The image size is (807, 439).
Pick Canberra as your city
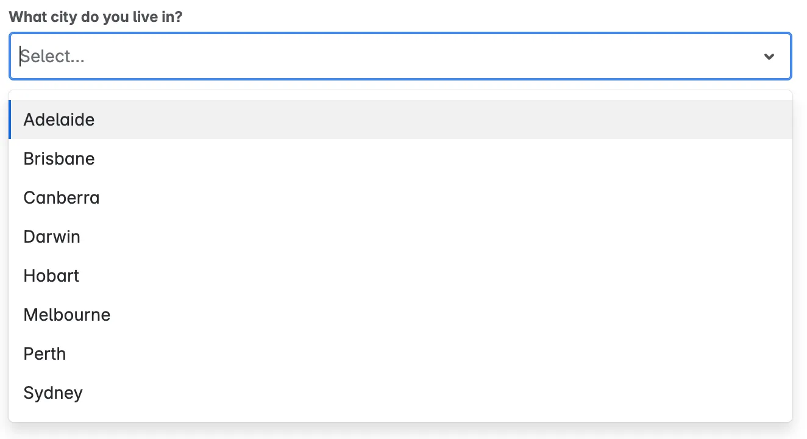(x=62, y=198)
